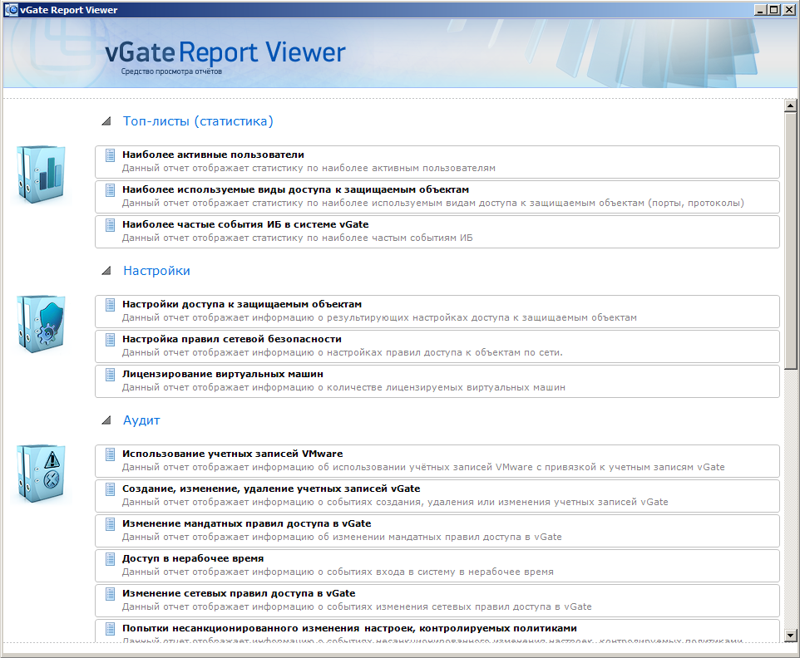Click document icon beside Создание, изменение, удаление учетных записей
This screenshot has height=658, width=800.
[x=110, y=489]
